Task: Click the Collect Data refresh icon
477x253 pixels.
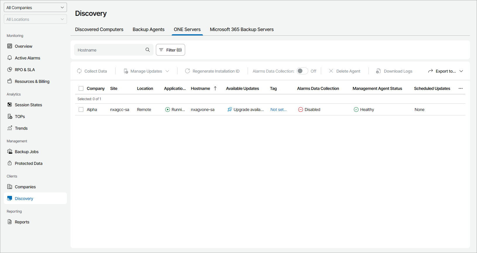Action: pyautogui.click(x=79, y=71)
